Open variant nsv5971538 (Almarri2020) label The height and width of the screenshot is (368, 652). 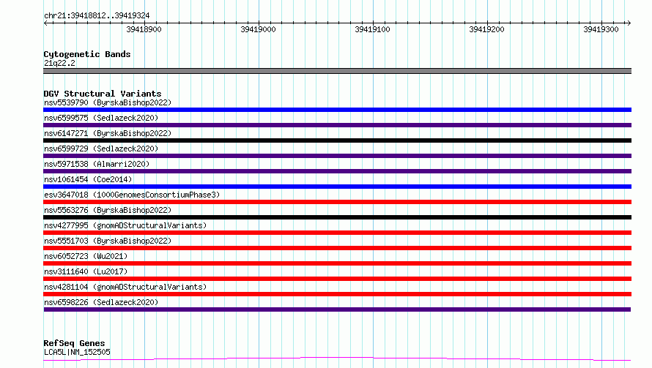pos(97,164)
